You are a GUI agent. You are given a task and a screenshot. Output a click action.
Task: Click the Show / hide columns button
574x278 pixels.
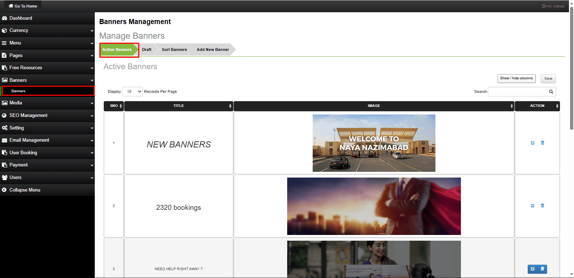point(517,79)
